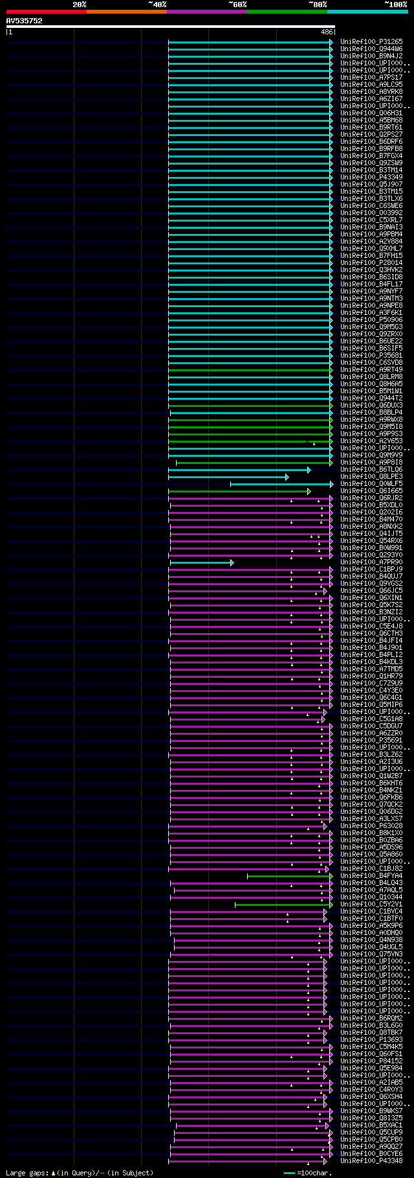Click green alignment bar of UniRef100_B4FYA4
Image resolution: width=414 pixels, height=1178 pixels.
click(290, 876)
